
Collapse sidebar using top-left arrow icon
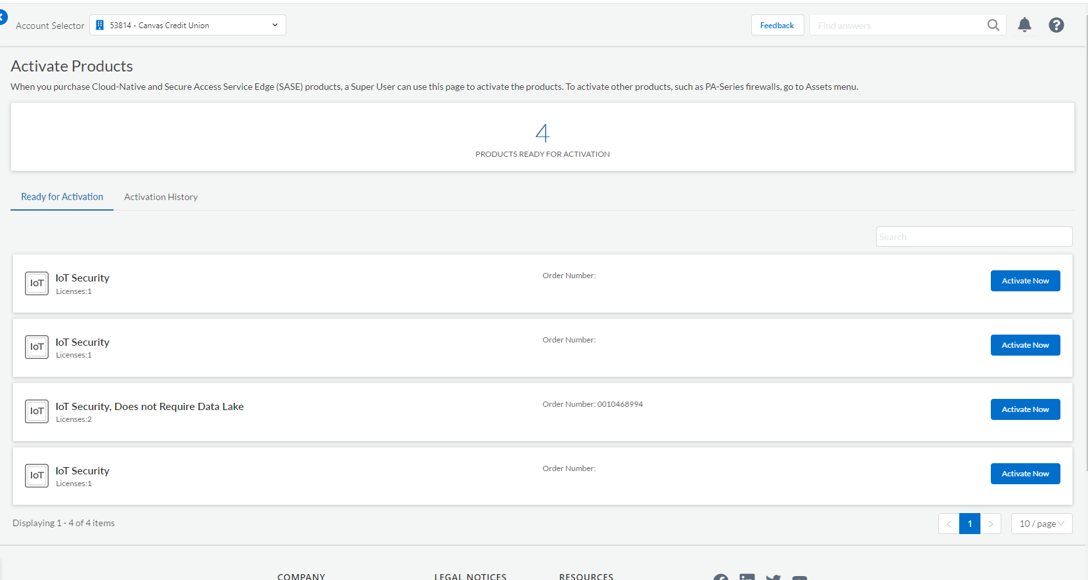pyautogui.click(x=3, y=17)
